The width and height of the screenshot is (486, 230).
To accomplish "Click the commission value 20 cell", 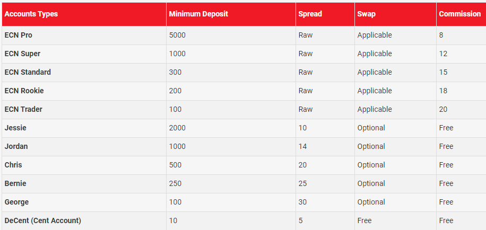I will (461, 110).
